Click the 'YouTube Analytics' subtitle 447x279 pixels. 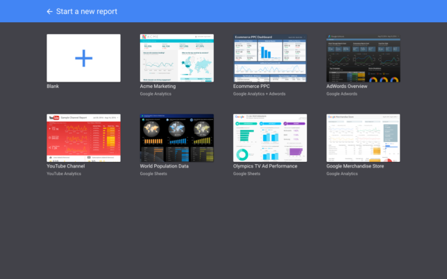[64, 174]
